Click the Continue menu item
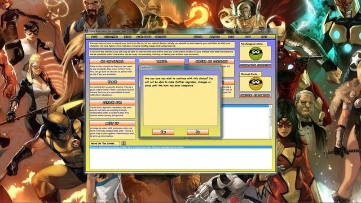 pyautogui.click(x=160, y=37)
